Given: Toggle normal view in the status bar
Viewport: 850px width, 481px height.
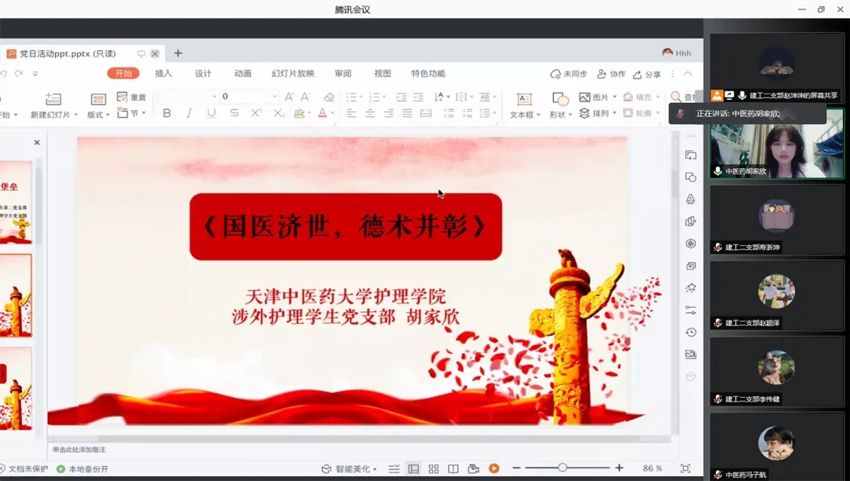Looking at the screenshot, I should coord(414,468).
